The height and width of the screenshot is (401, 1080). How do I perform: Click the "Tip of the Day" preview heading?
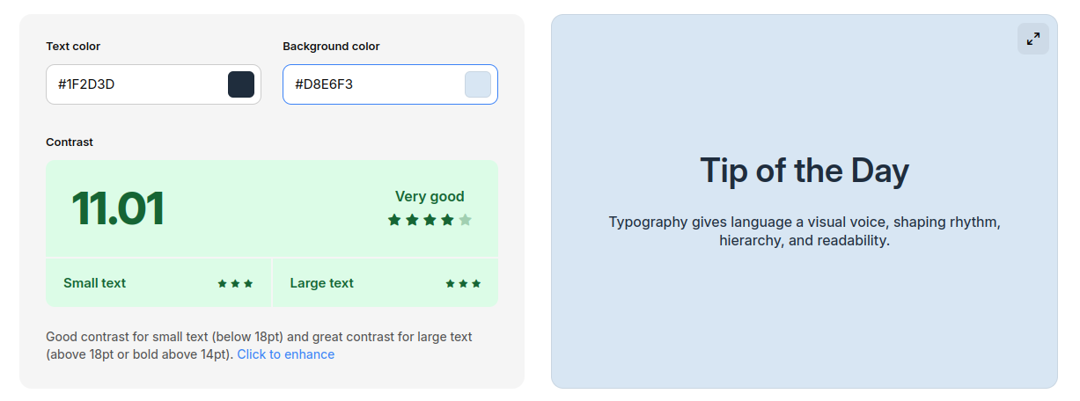click(804, 170)
